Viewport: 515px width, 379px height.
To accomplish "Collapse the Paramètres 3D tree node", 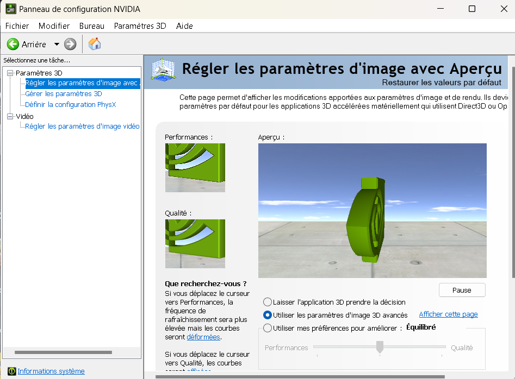I will tap(10, 73).
